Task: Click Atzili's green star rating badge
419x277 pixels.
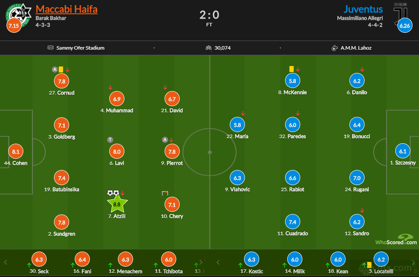Action: (117, 204)
